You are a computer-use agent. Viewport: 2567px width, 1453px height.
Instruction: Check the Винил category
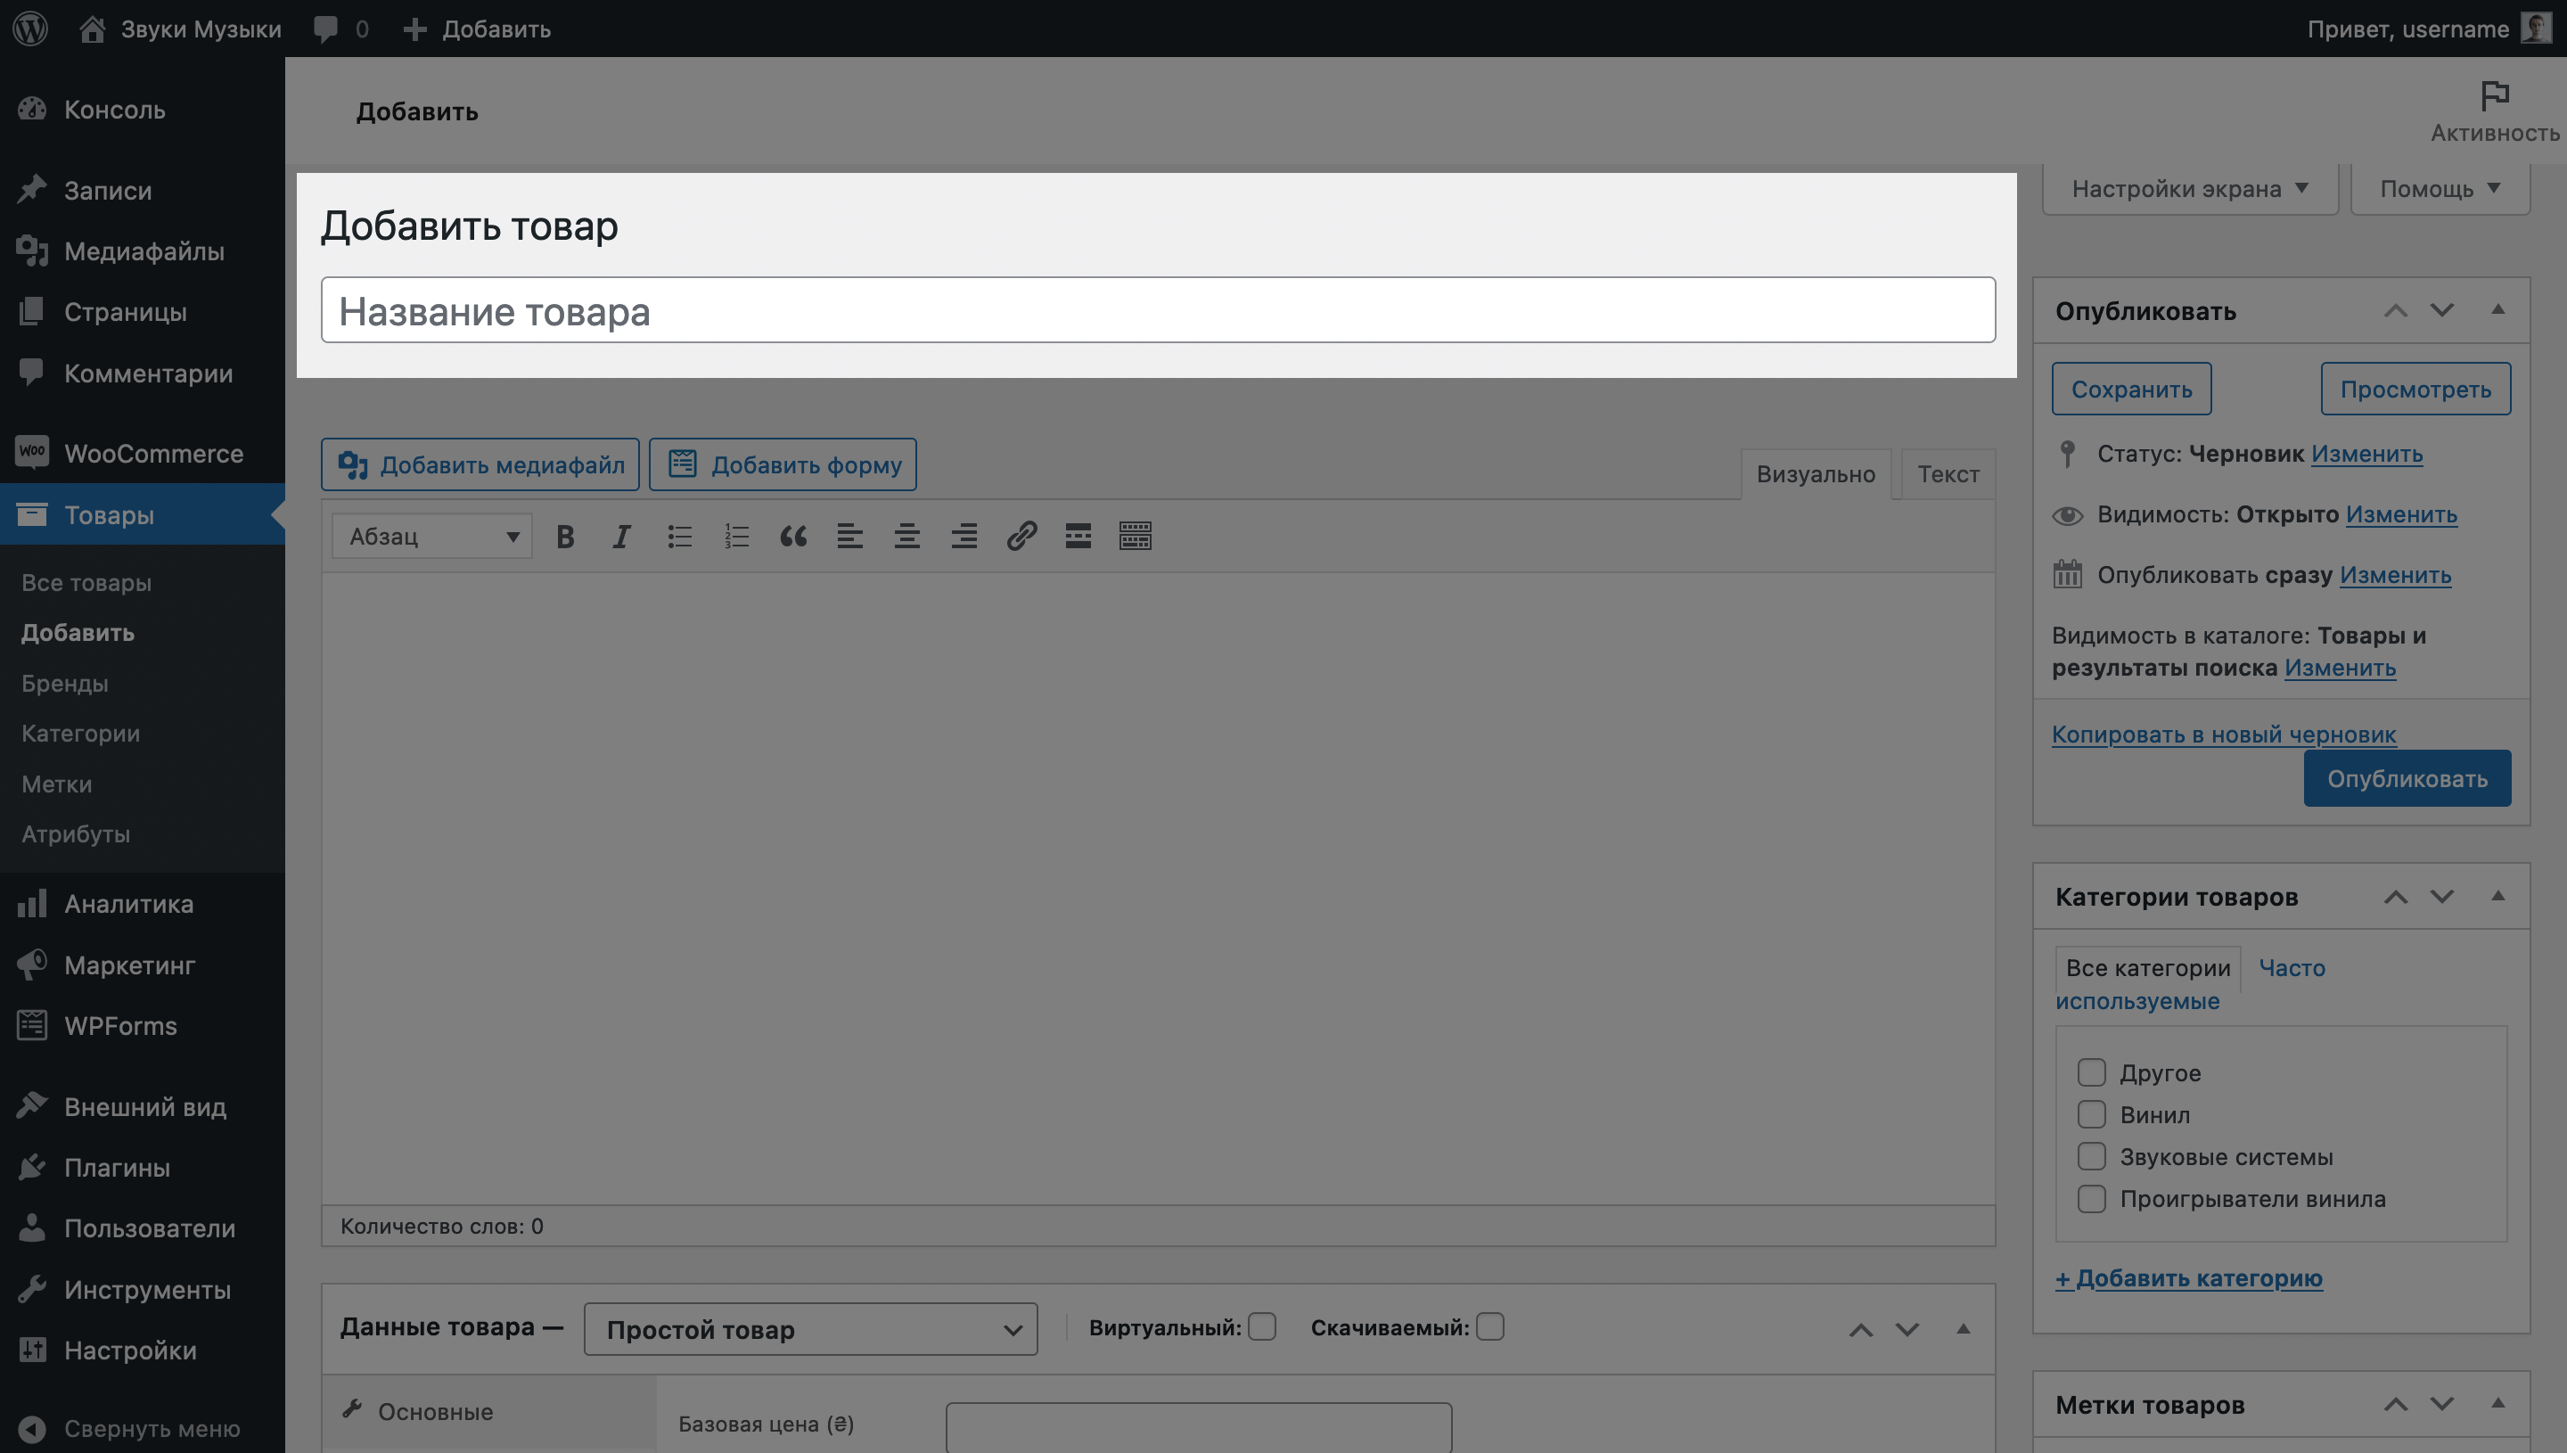tap(2091, 1114)
